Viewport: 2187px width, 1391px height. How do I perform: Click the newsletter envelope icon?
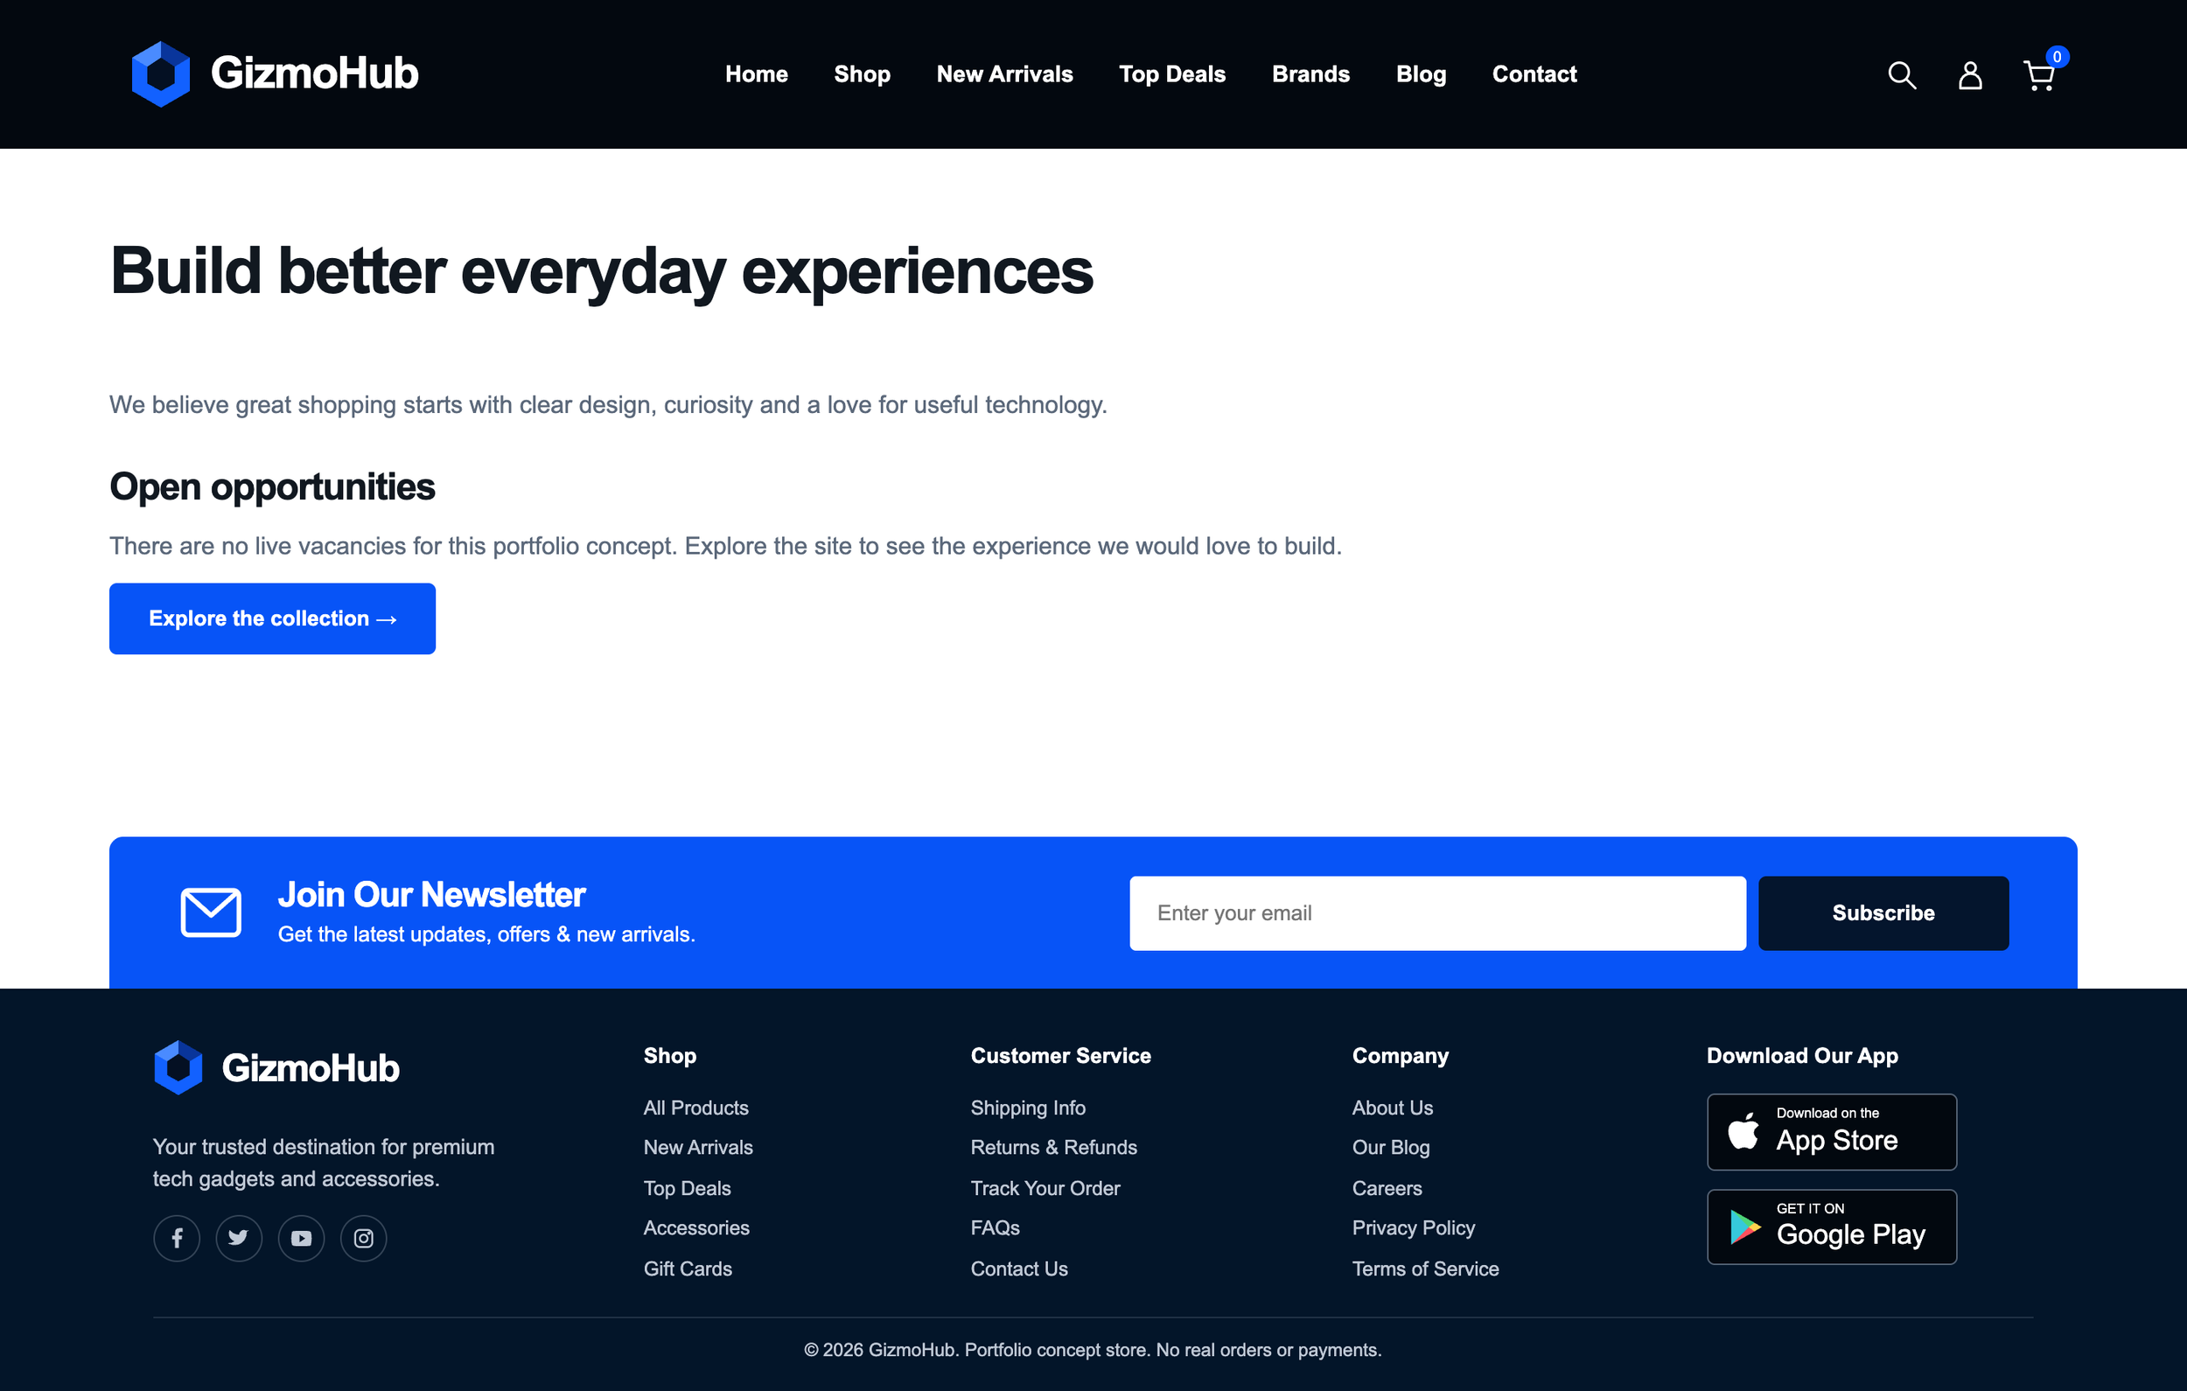tap(211, 912)
